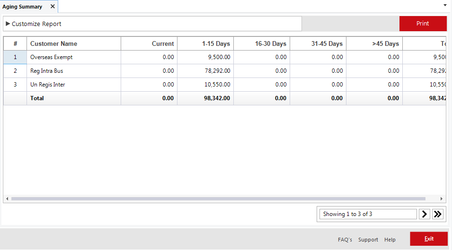The width and height of the screenshot is (452, 250).
Task: Click Reg Intra Bus >45 Days 0.00 cell
Action: (x=374, y=71)
